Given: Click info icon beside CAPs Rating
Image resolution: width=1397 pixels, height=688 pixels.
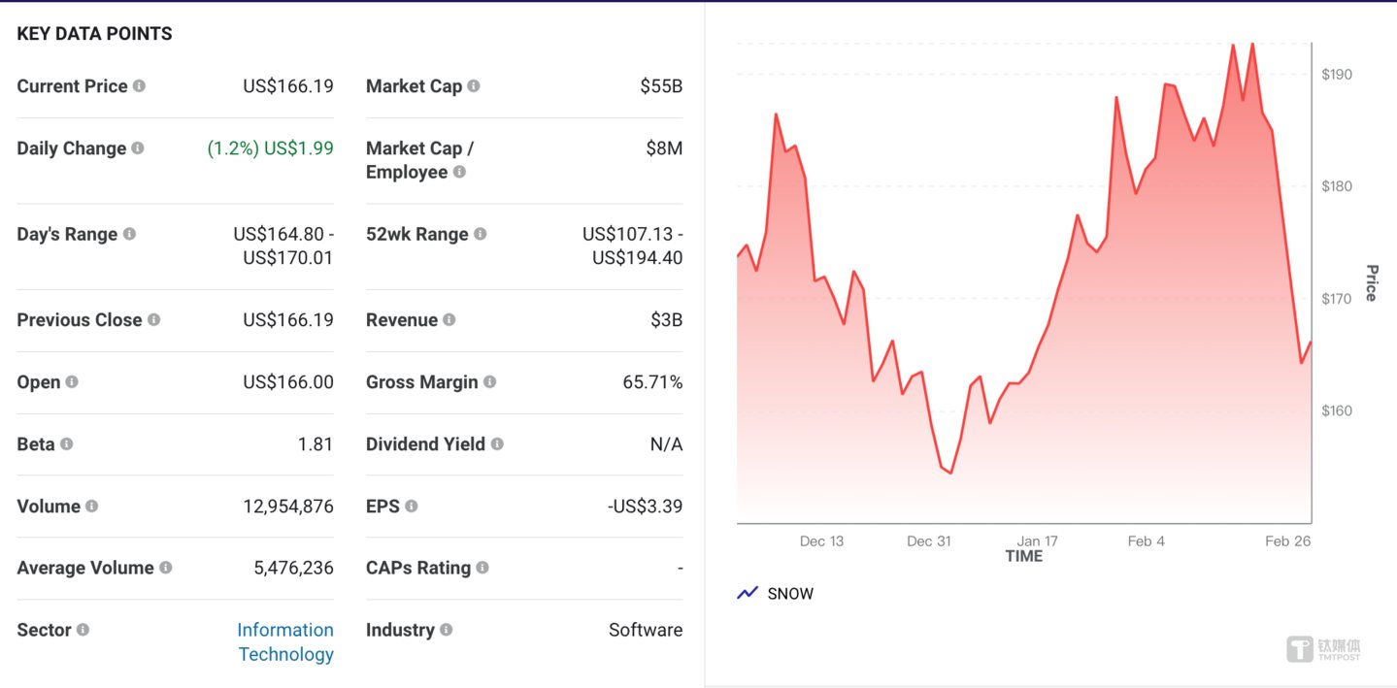Looking at the screenshot, I should point(482,568).
